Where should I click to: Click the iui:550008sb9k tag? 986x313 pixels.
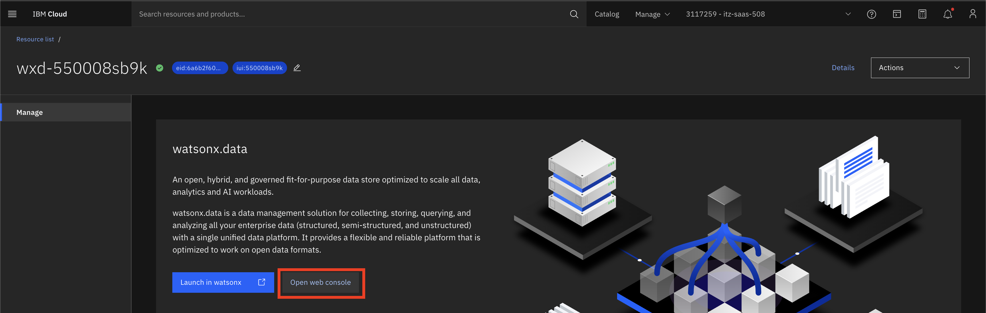tap(260, 68)
